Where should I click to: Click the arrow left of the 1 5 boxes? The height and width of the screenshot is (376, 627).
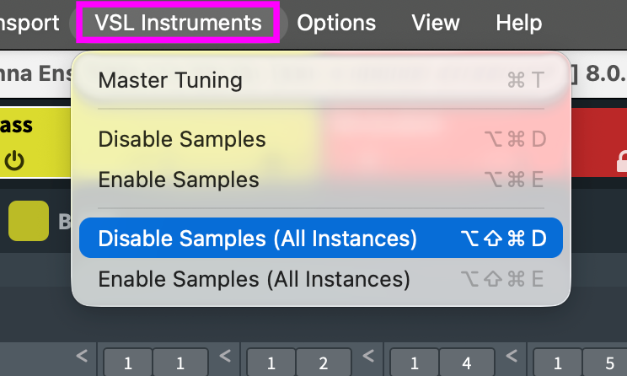pyautogui.click(x=512, y=357)
